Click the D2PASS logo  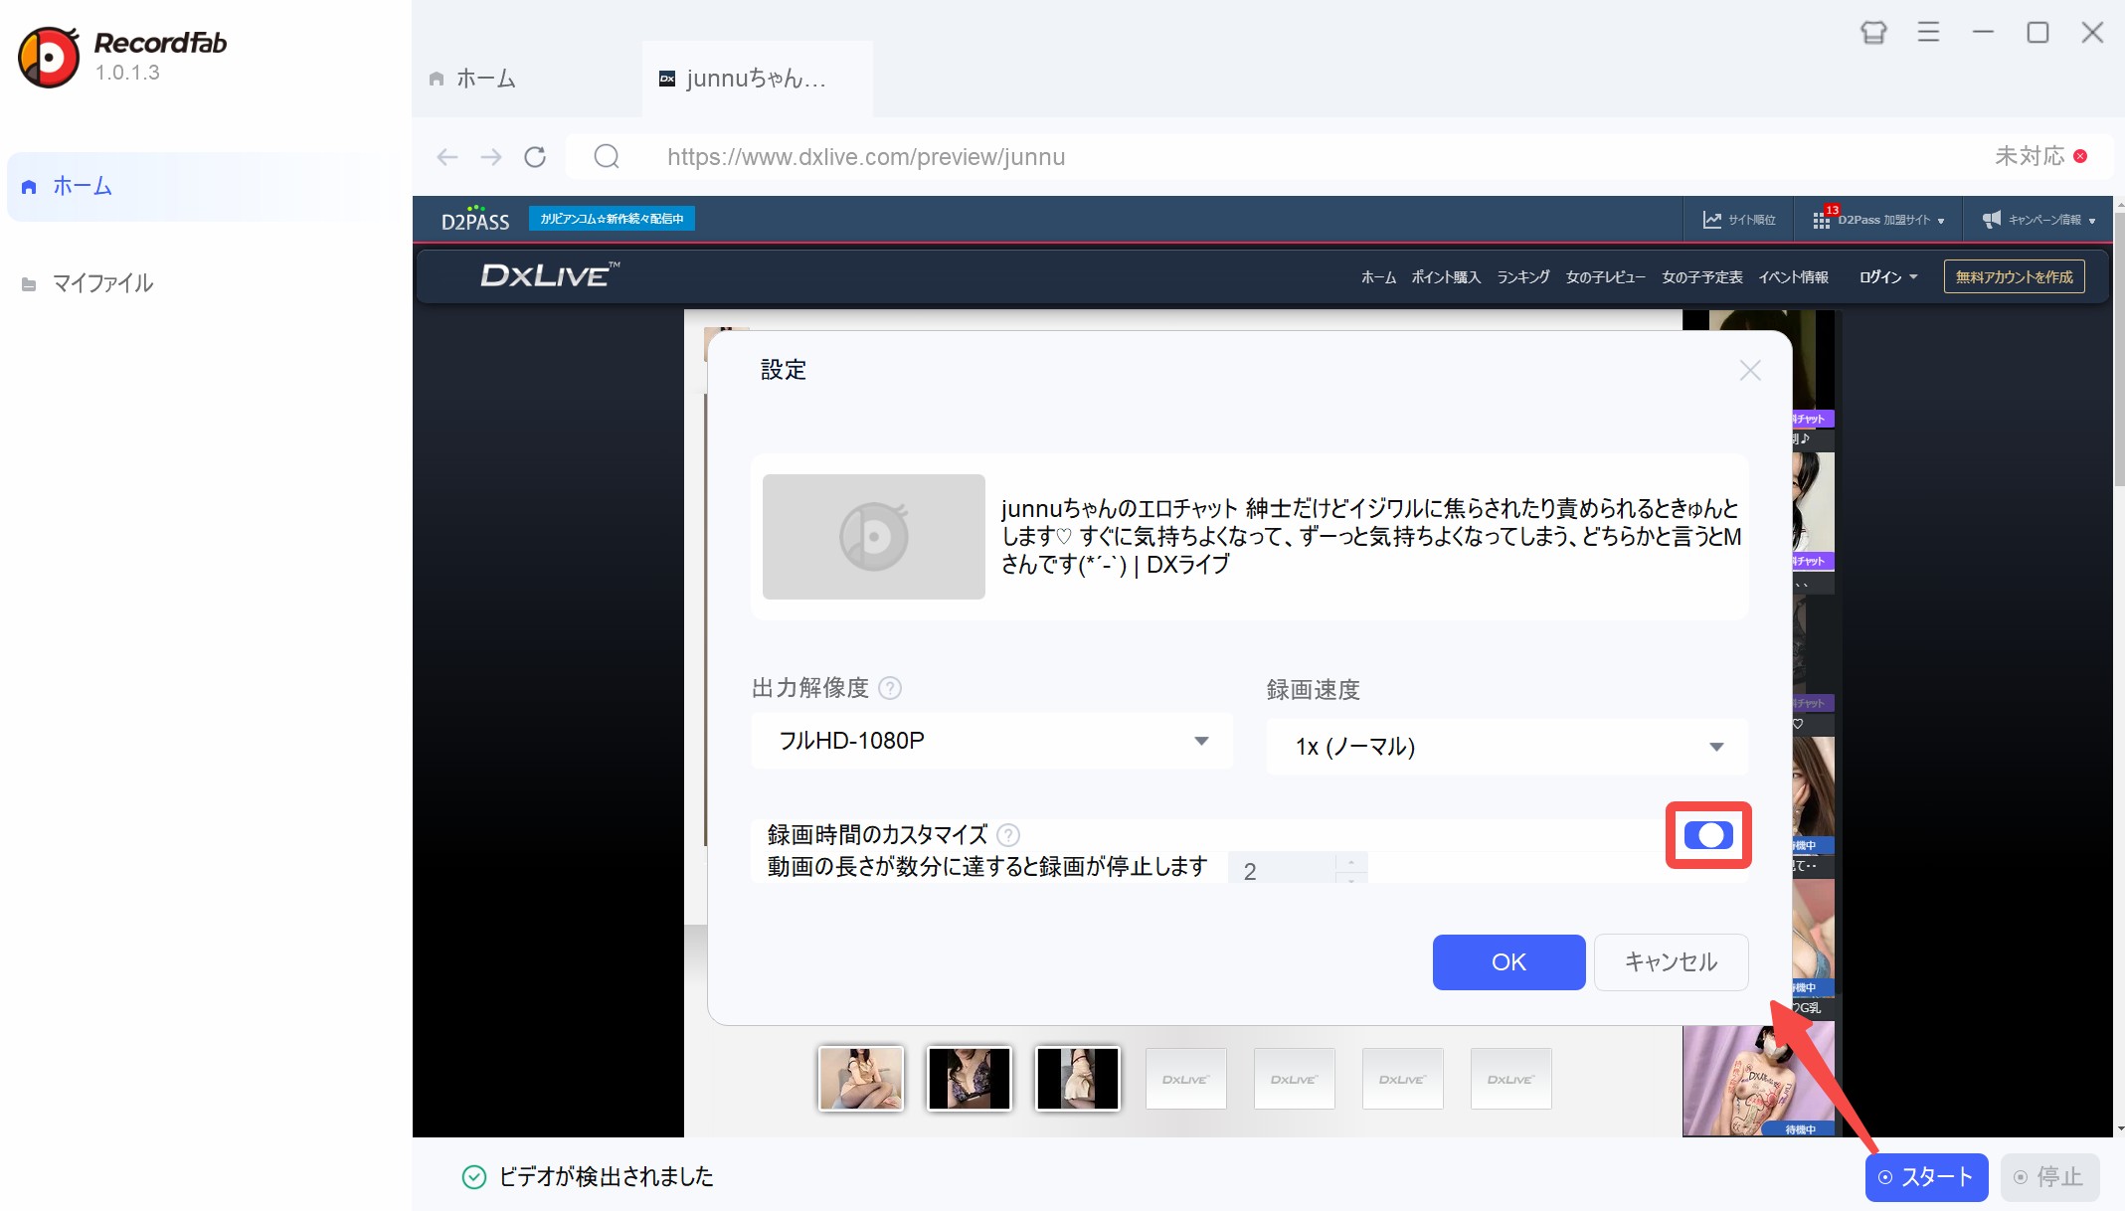pos(475,219)
